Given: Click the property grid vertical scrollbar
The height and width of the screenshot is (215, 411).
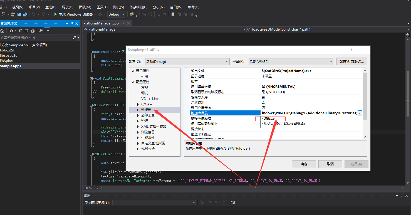Looking at the screenshot, I should (x=365, y=103).
